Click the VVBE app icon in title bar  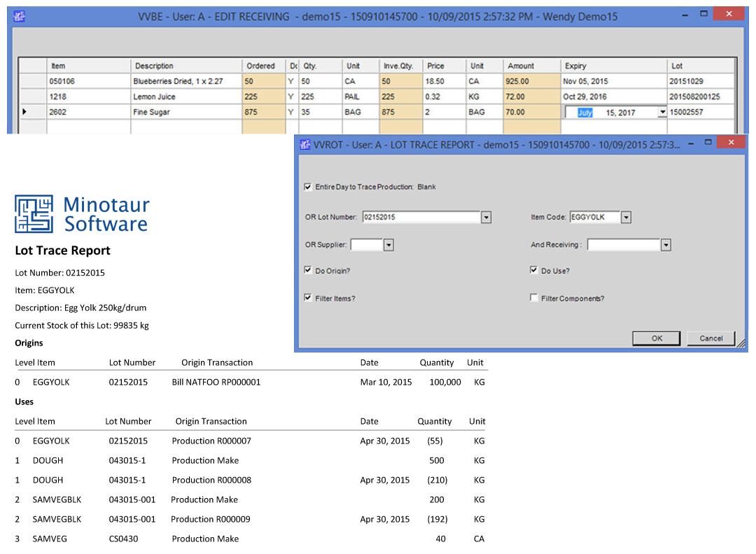pos(20,16)
